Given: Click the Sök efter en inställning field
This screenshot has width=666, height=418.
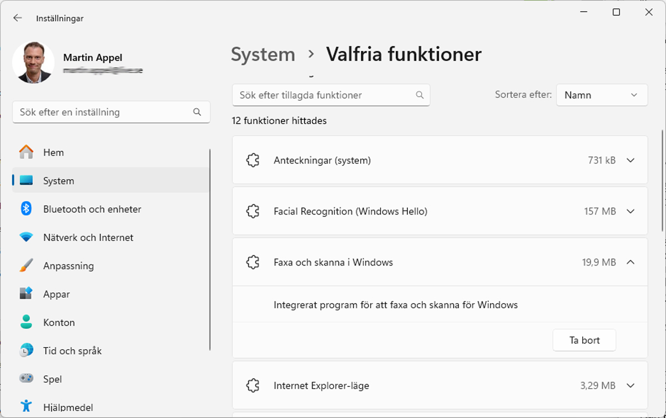Looking at the screenshot, I should pyautogui.click(x=105, y=112).
